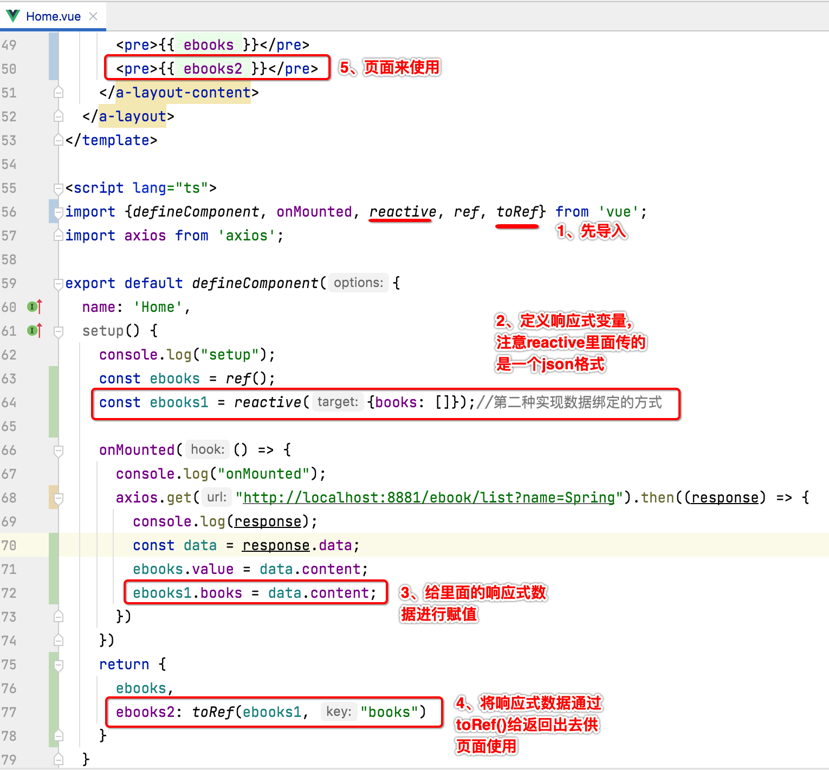Click the 'target:' parameter hint on line 64
This screenshot has width=829, height=770.
(338, 402)
